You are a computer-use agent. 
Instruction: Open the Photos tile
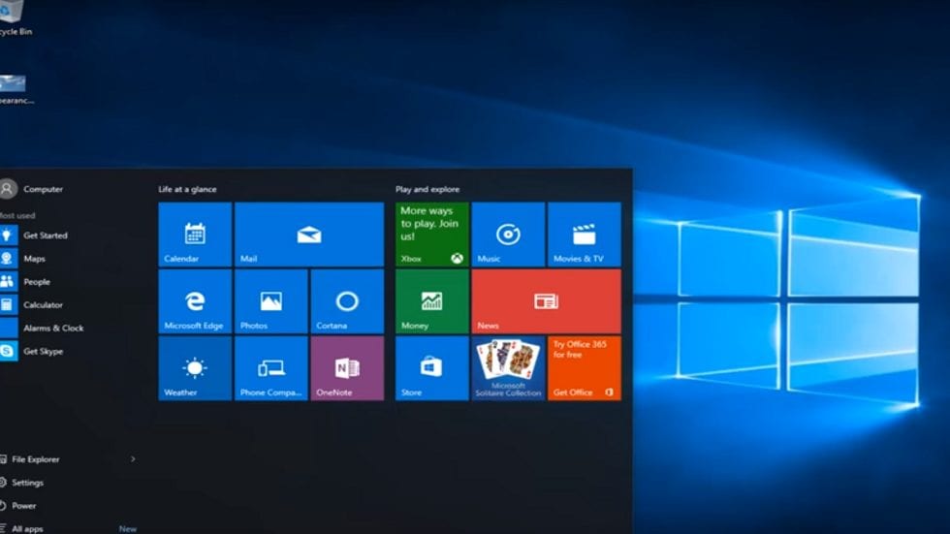pos(270,301)
